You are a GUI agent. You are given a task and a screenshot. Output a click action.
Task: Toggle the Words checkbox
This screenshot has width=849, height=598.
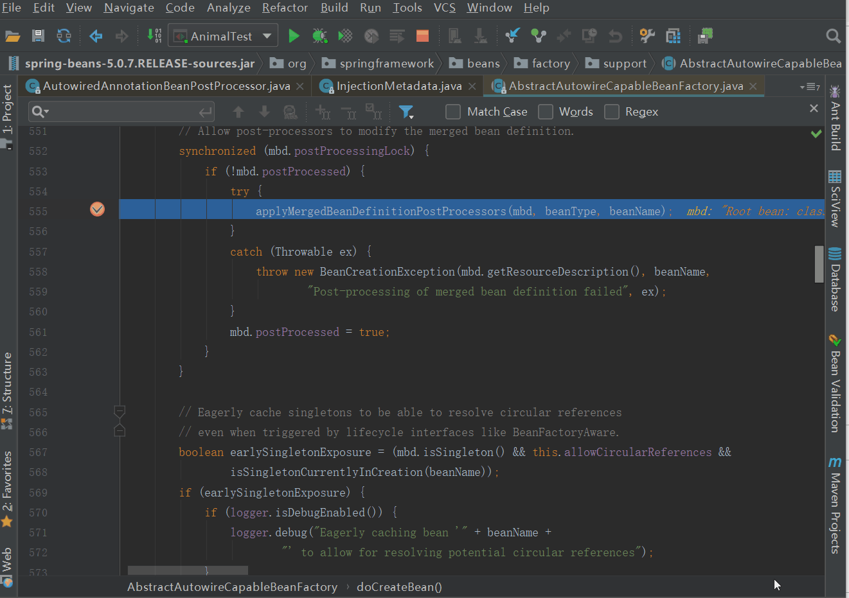click(546, 112)
